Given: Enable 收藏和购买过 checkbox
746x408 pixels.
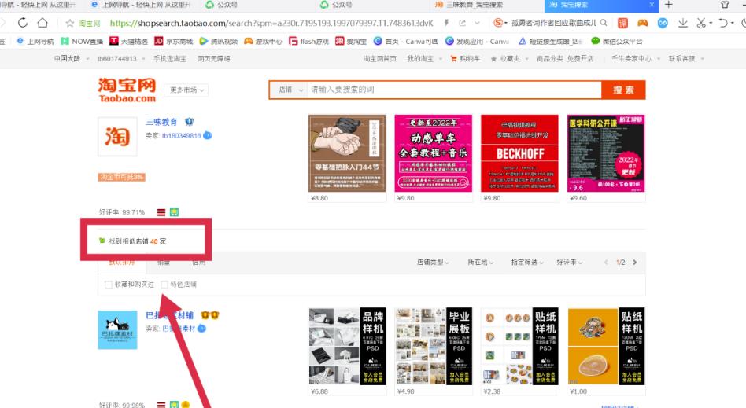Looking at the screenshot, I should click(109, 285).
